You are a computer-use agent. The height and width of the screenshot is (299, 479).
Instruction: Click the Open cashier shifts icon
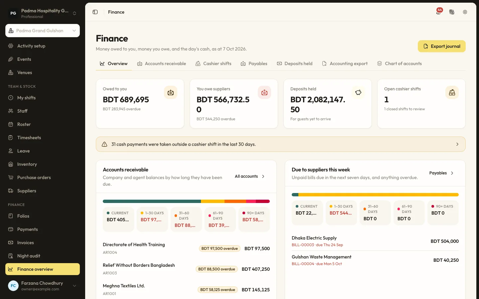452,92
